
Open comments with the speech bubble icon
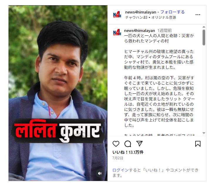[128, 144]
